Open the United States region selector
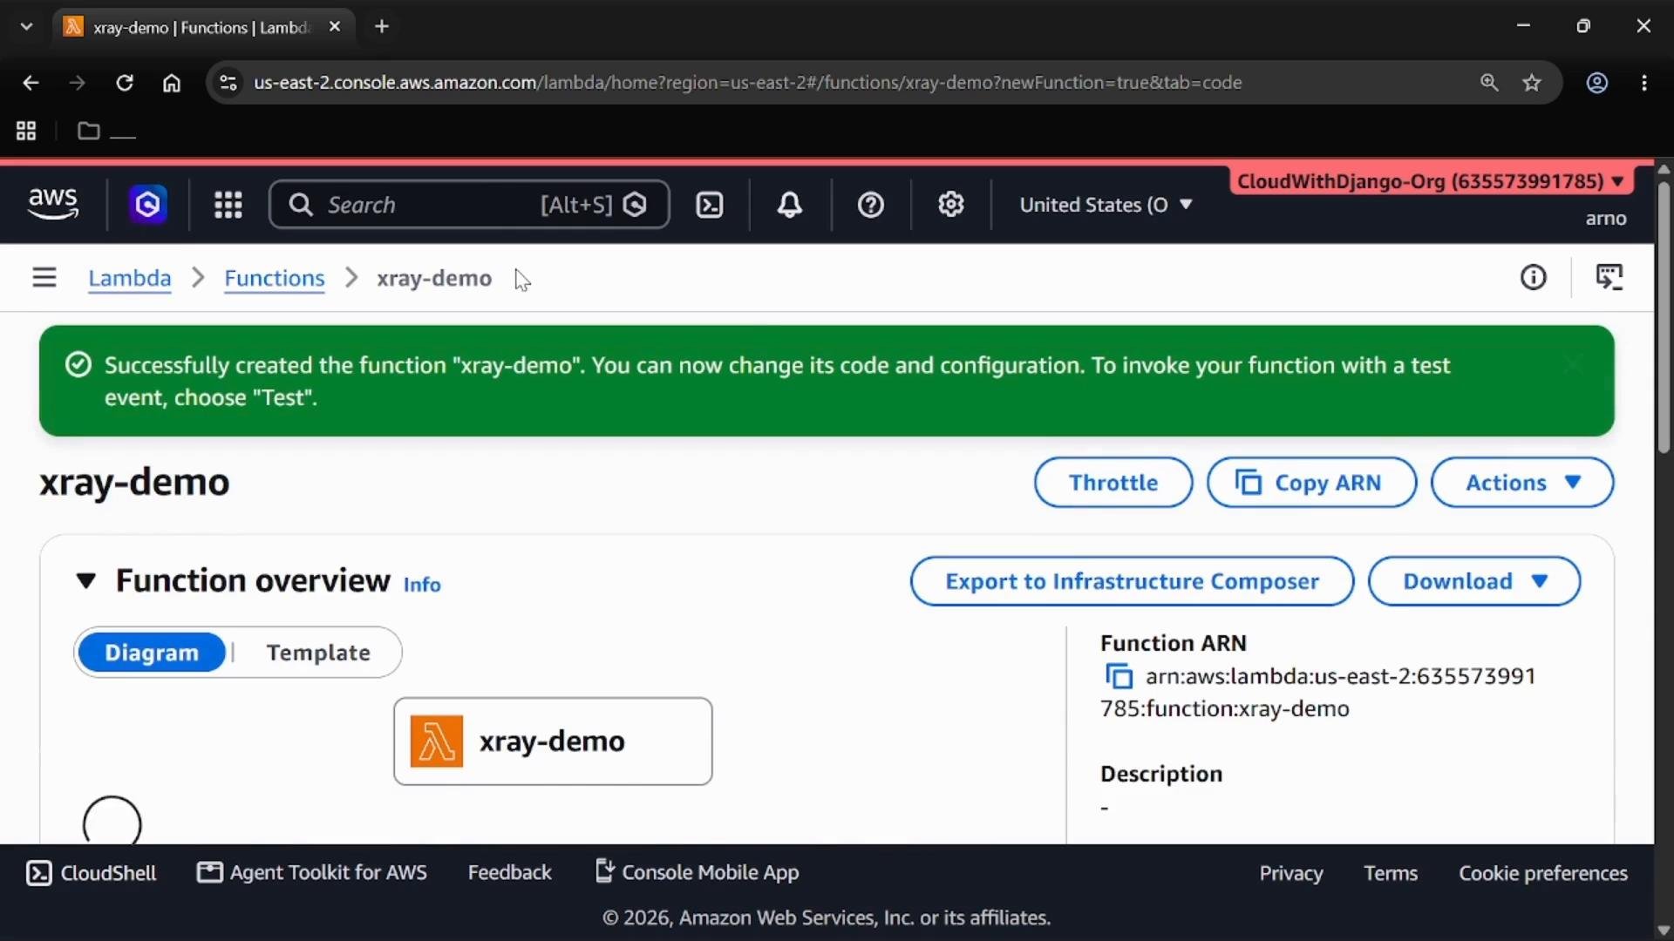This screenshot has height=941, width=1674. (1106, 205)
